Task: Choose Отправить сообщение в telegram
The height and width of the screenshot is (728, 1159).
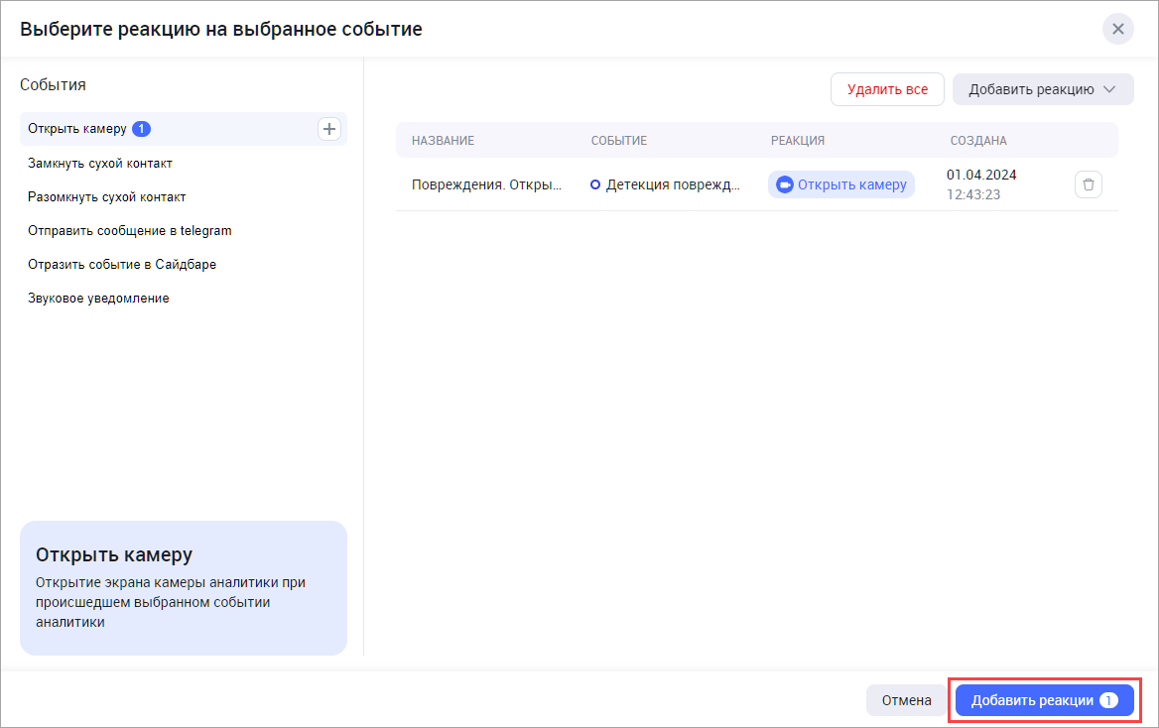Action: tap(130, 230)
